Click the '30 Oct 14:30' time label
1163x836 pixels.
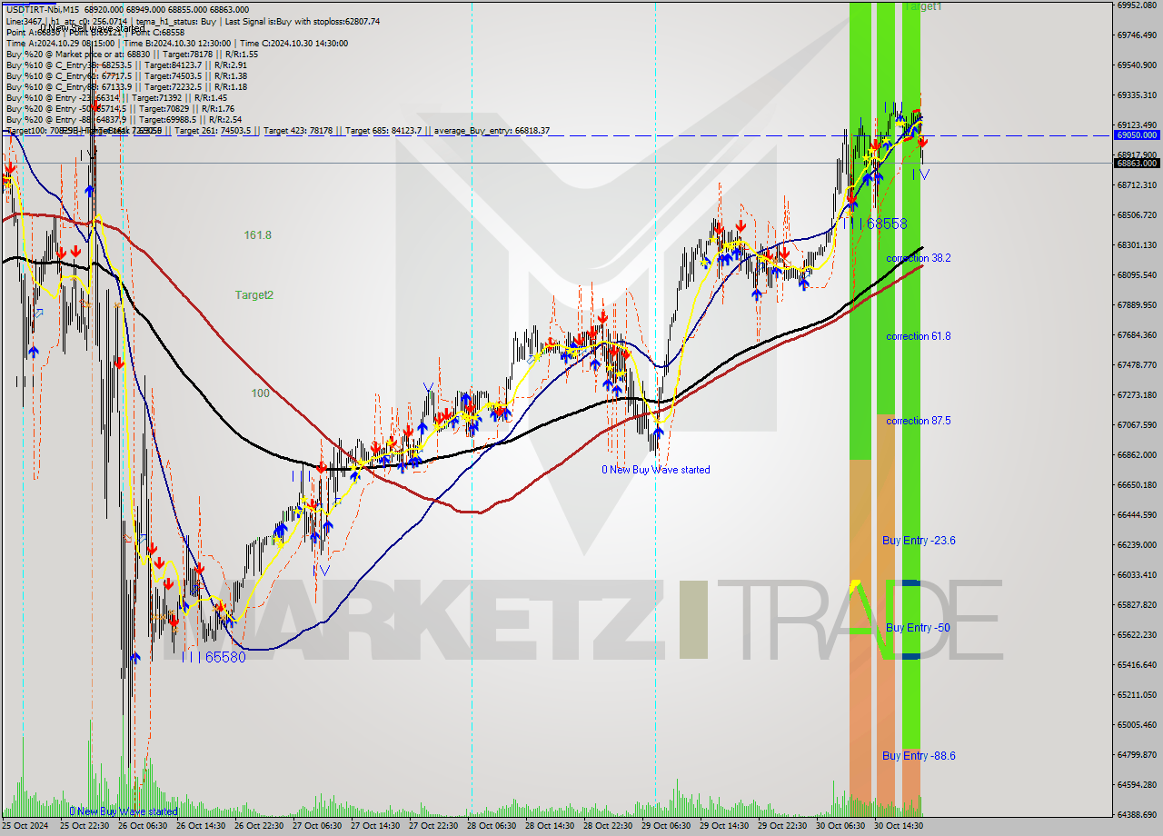pos(899,826)
